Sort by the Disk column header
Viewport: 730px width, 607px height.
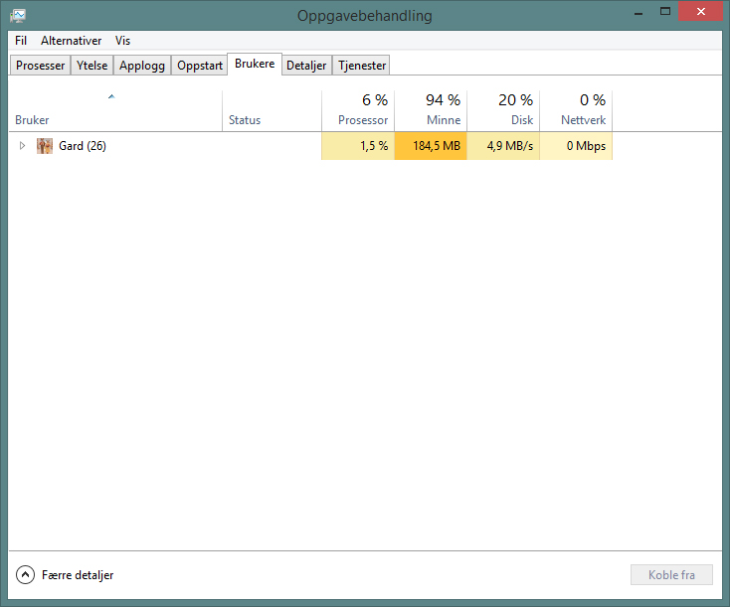(x=503, y=110)
